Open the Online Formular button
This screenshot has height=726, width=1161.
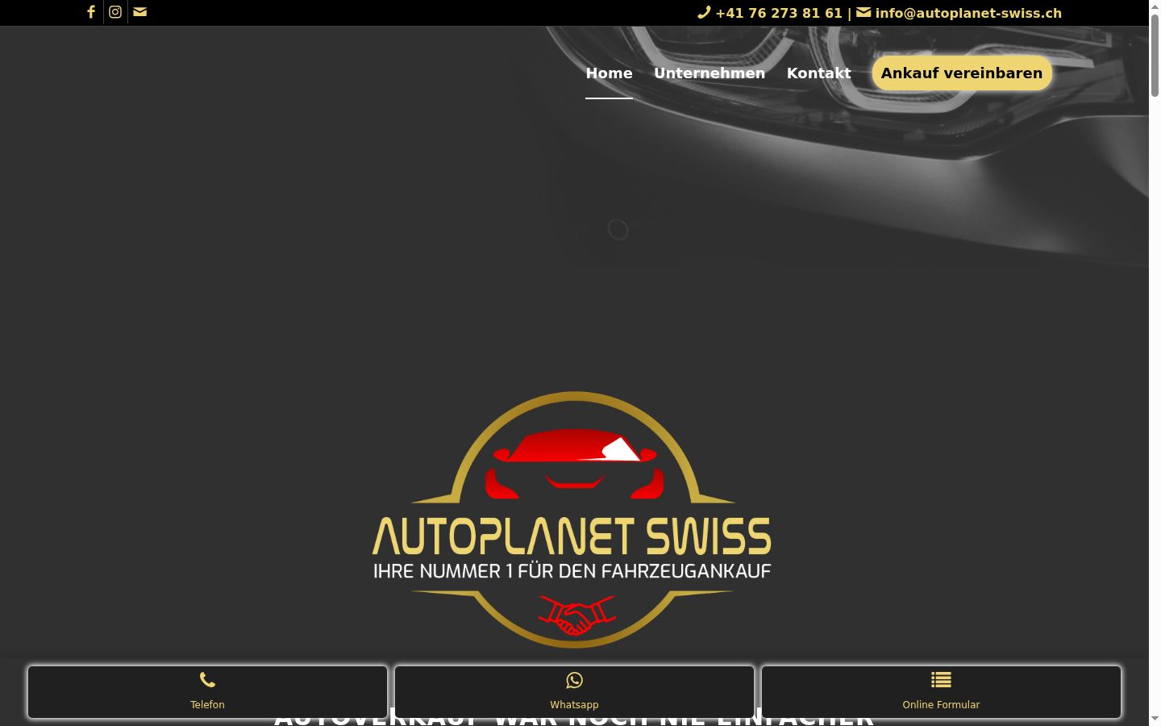click(941, 692)
